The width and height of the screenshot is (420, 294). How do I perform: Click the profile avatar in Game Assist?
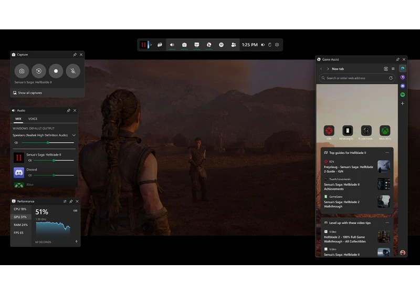[x=403, y=253]
